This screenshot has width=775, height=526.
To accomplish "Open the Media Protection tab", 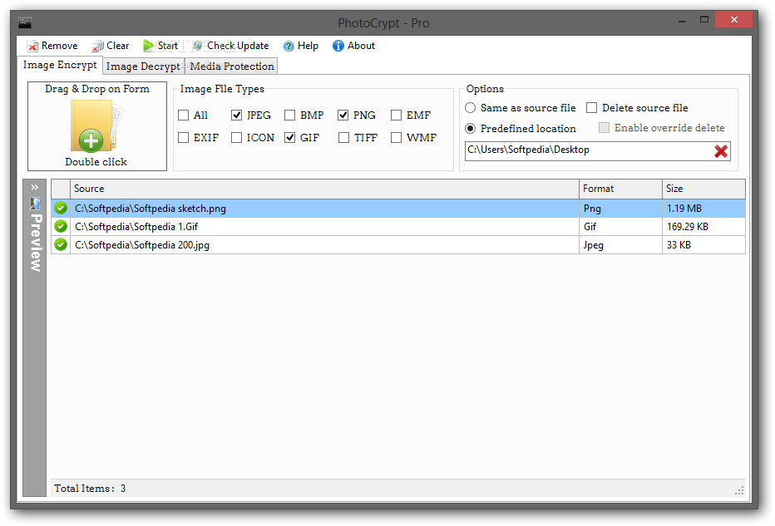I will pyautogui.click(x=231, y=66).
